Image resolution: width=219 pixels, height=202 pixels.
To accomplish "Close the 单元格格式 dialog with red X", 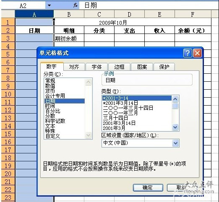I will click(197, 53).
